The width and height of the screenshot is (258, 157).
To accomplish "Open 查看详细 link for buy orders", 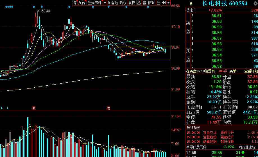I will [251, 71].
